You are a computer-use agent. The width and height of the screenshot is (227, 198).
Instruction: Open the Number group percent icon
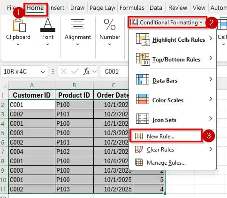pos(110,24)
